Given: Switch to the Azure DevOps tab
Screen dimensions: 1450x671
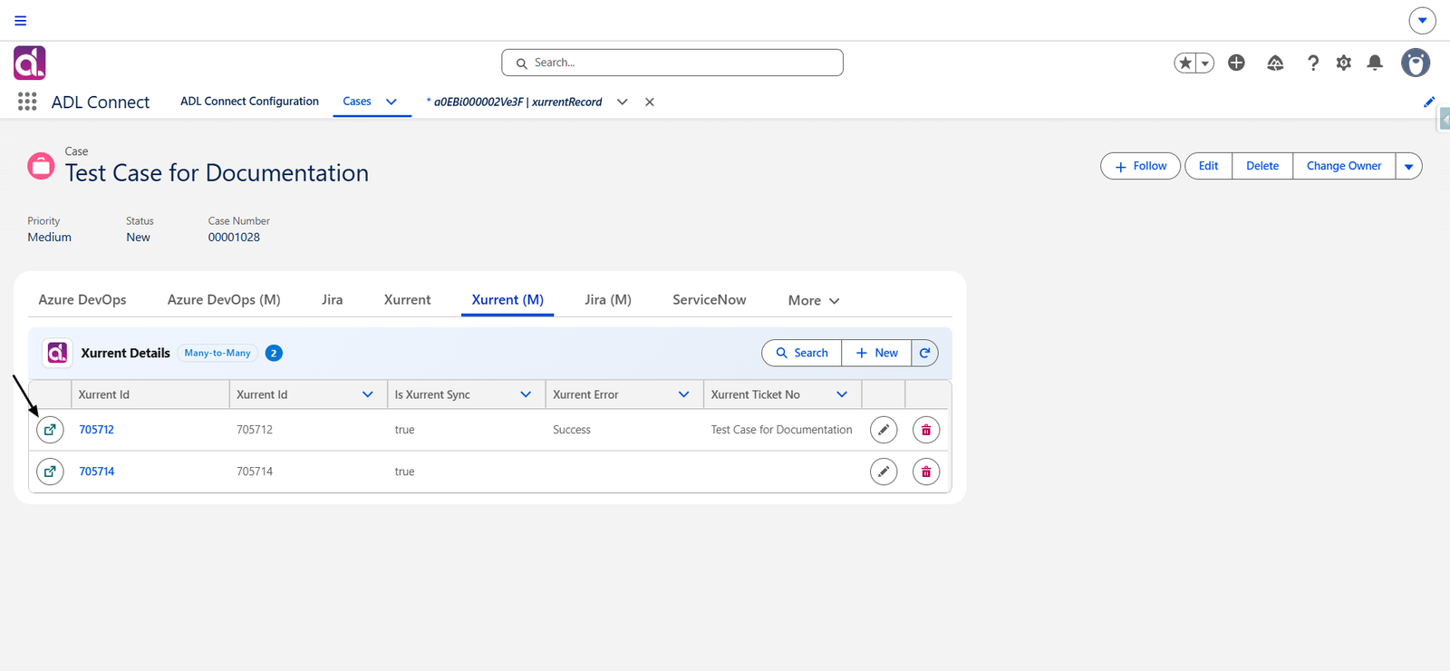Looking at the screenshot, I should point(82,300).
